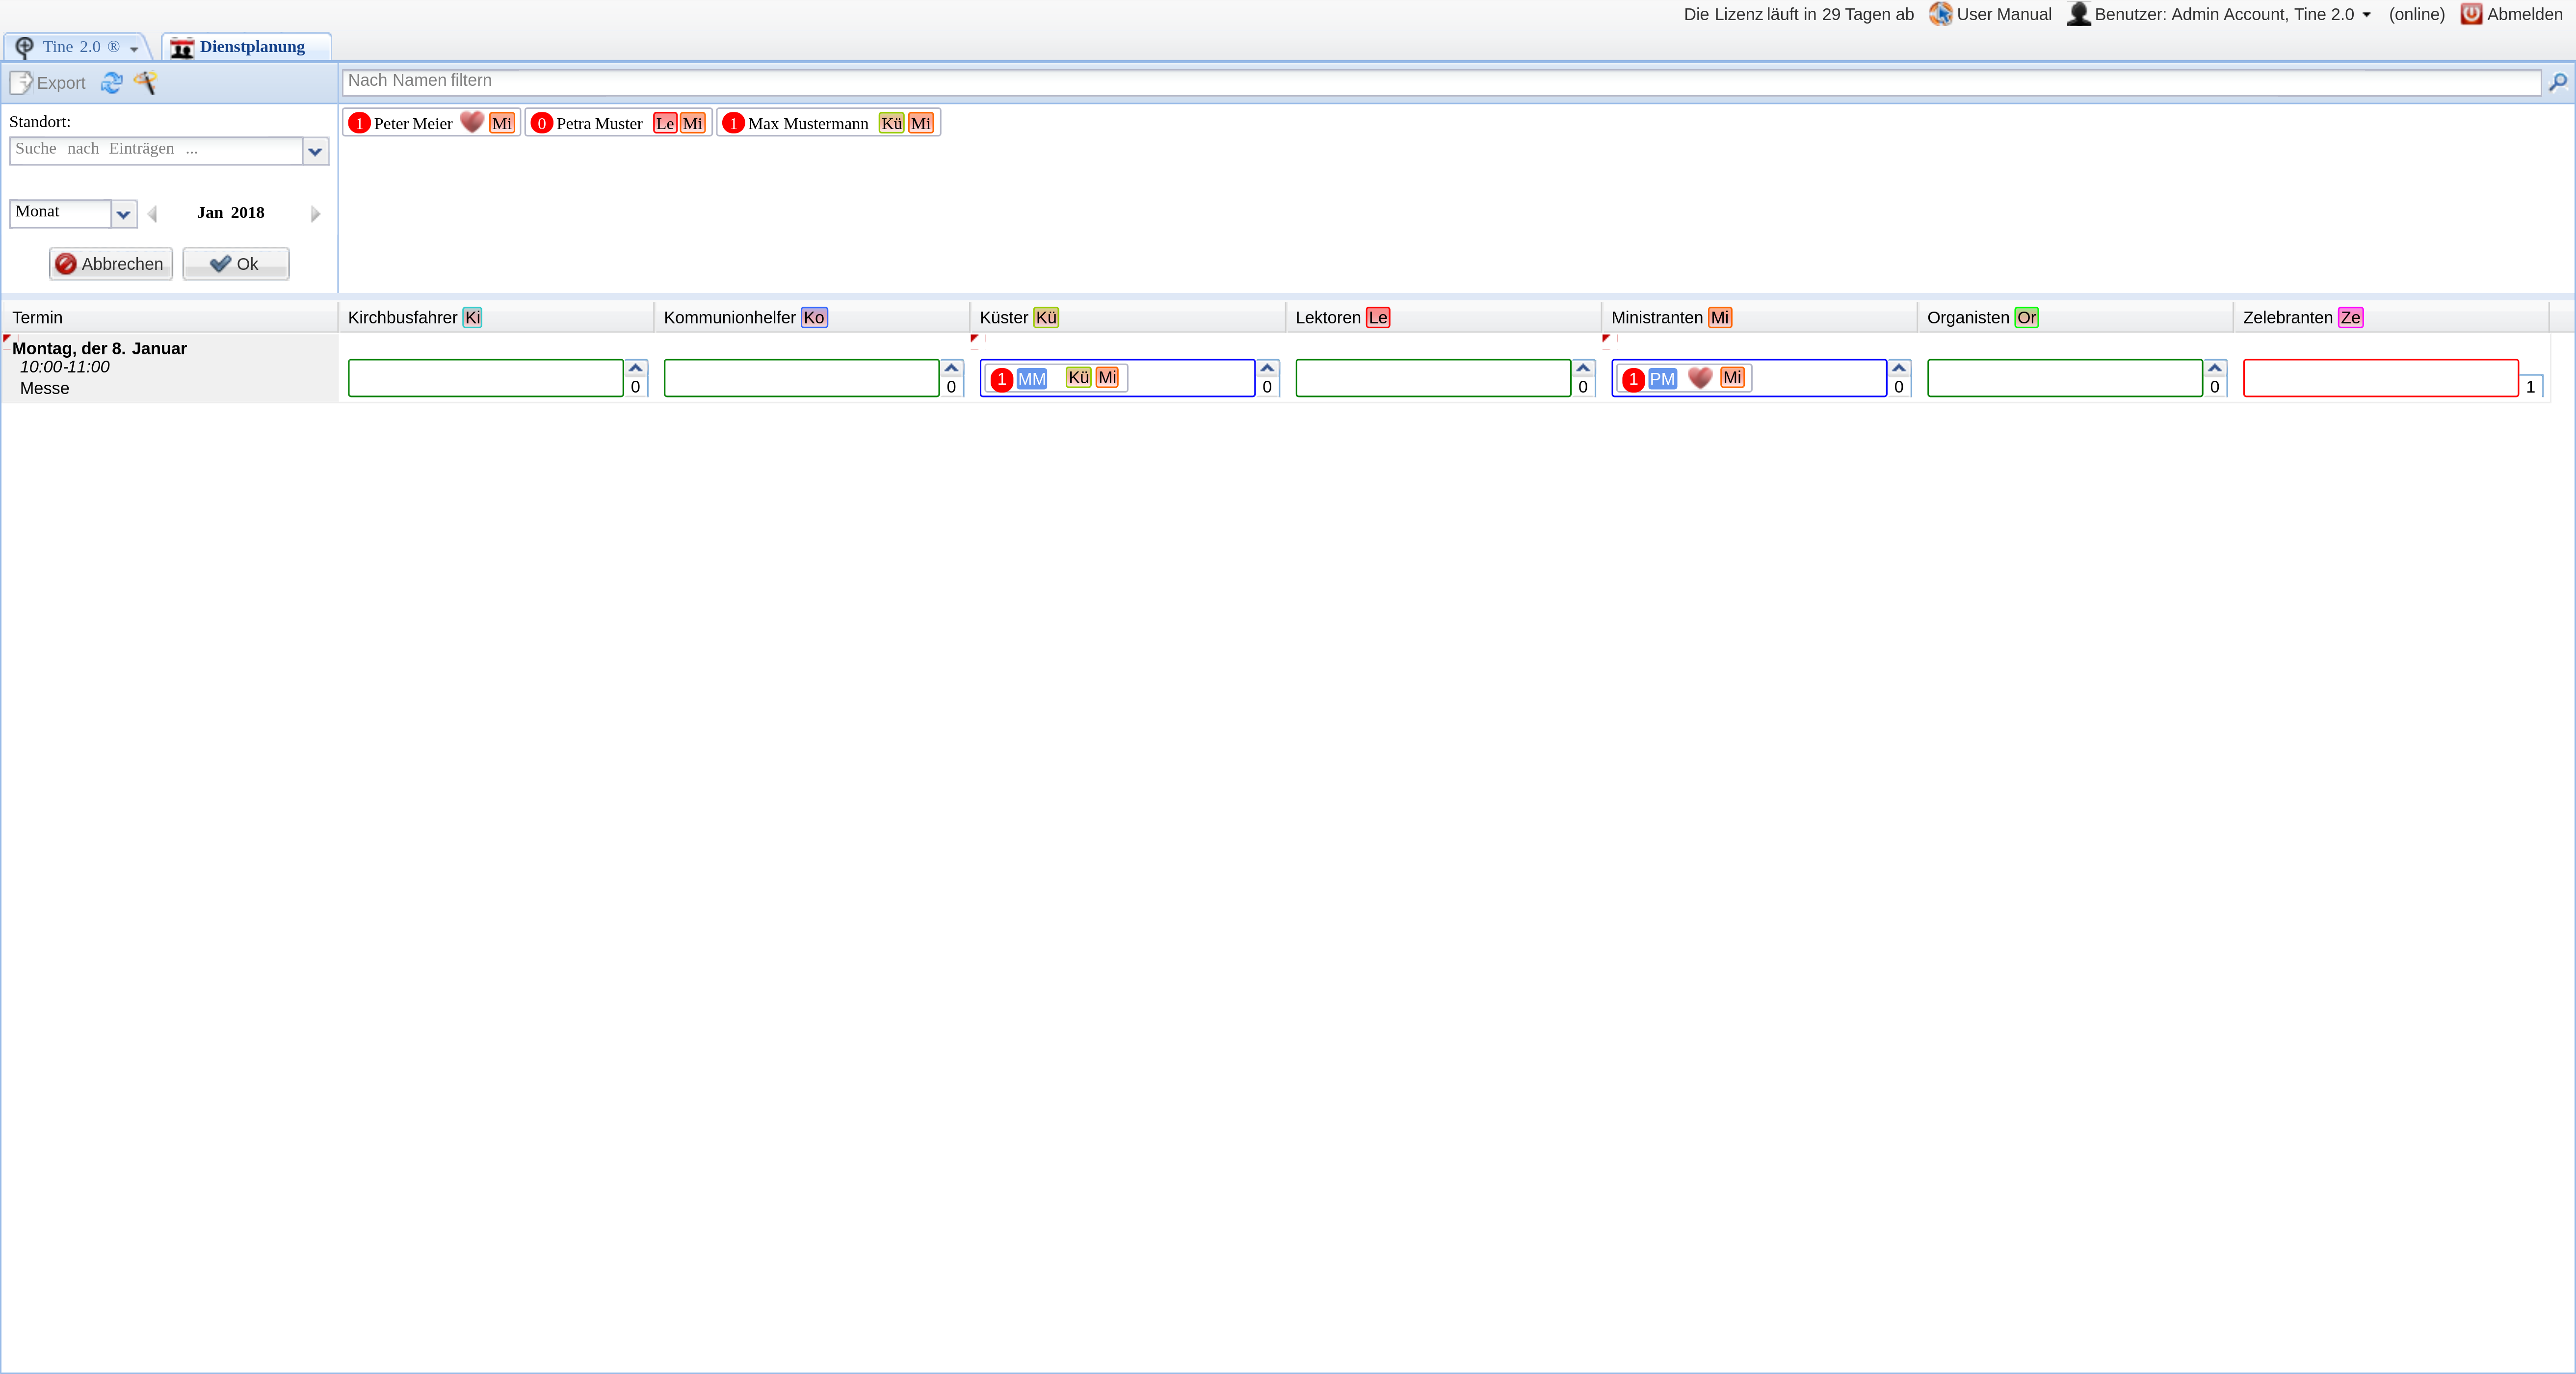The image size is (2576, 1374).
Task: Open the Admin Account user menu arrow
Action: [x=2366, y=15]
